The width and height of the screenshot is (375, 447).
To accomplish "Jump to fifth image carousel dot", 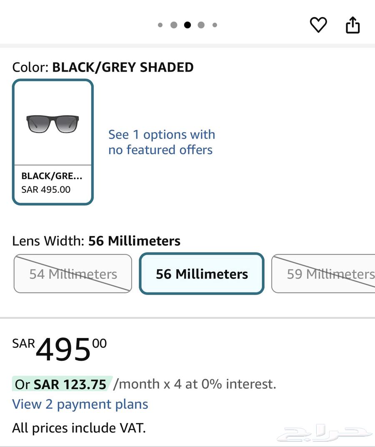I will pos(215,25).
